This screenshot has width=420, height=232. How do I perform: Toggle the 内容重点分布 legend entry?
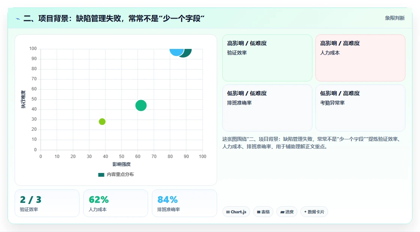click(x=116, y=174)
